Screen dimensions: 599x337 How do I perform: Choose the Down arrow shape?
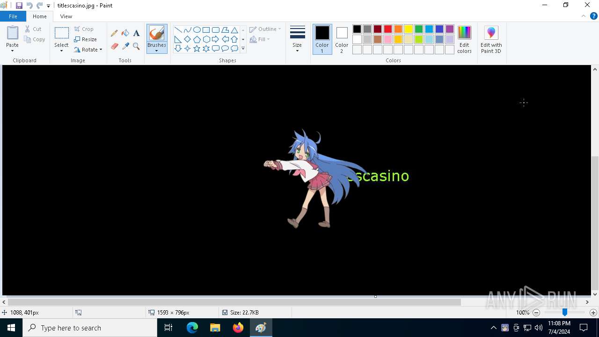pyautogui.click(x=178, y=49)
